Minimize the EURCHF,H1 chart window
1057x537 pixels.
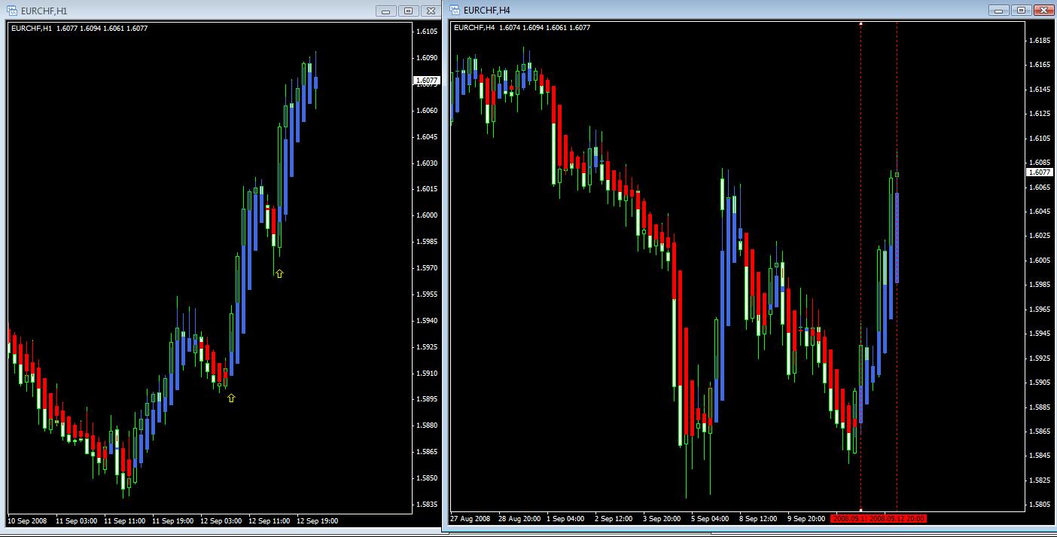click(386, 11)
